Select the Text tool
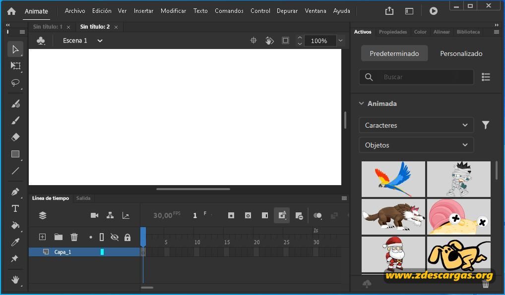This screenshot has width=505, height=295. [x=15, y=208]
